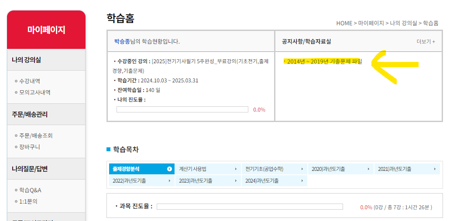
Task: Open the 2024)과년도기출 tab
Action: pyautogui.click(x=262, y=180)
